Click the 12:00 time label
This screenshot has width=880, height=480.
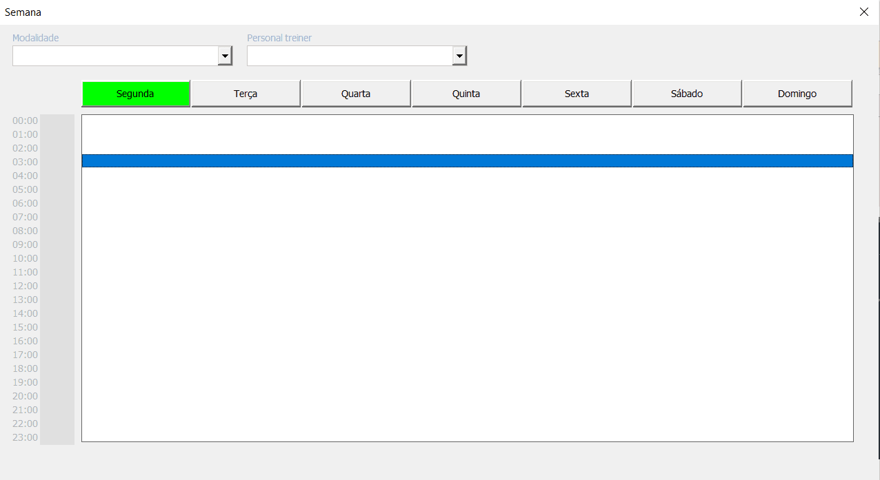25,286
